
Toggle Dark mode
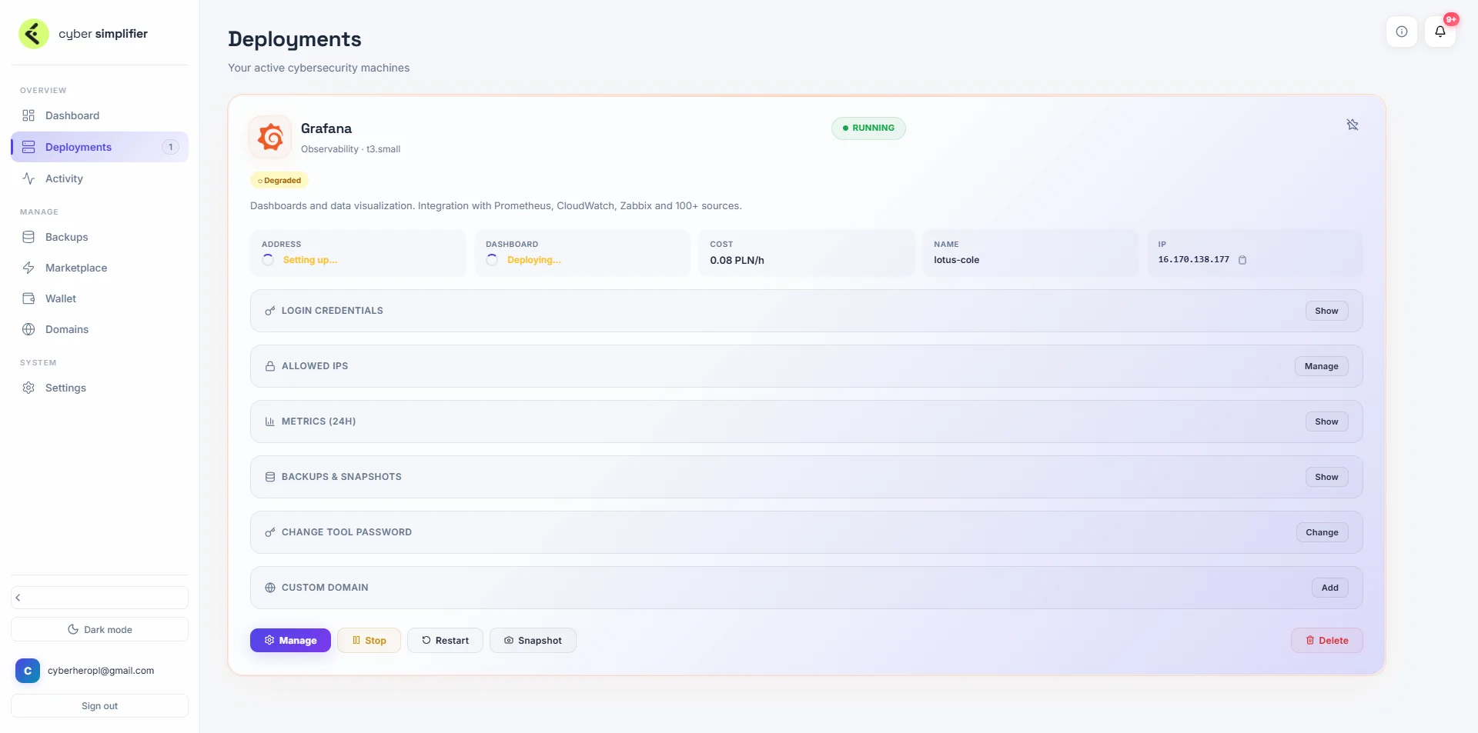point(99,629)
